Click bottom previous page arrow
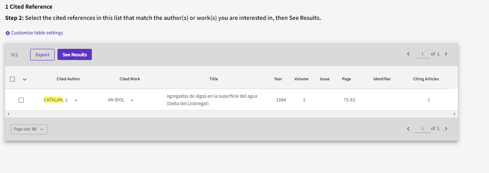Viewport: 489px width, 173px height. [x=408, y=129]
